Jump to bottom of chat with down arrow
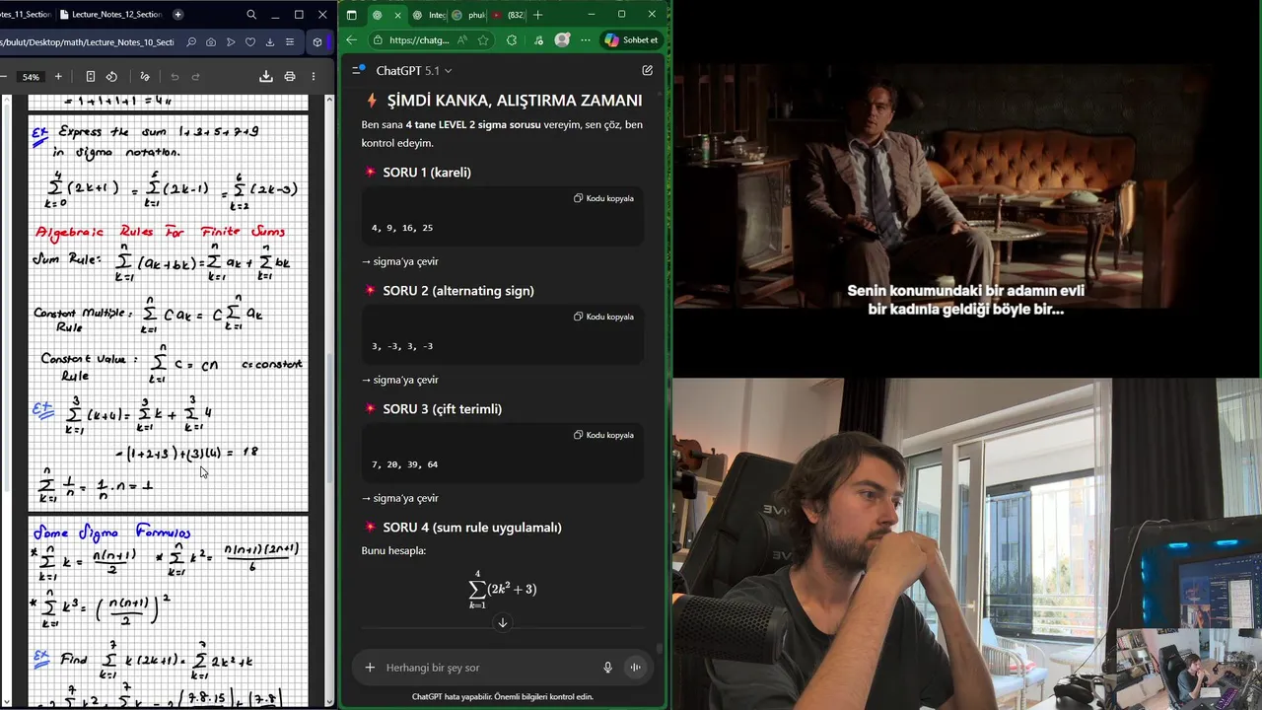Viewport: 1262px width, 710px height. point(502,622)
